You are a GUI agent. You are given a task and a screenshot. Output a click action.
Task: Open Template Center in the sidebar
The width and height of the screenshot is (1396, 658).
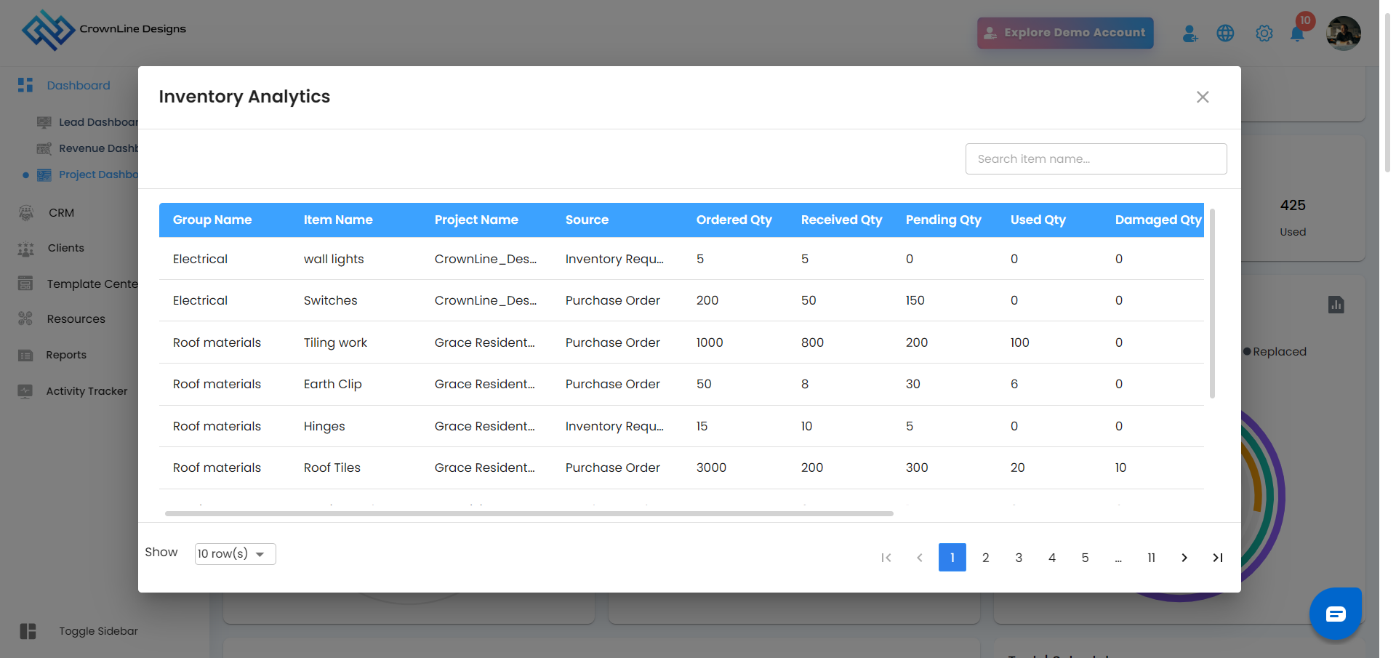tap(92, 284)
